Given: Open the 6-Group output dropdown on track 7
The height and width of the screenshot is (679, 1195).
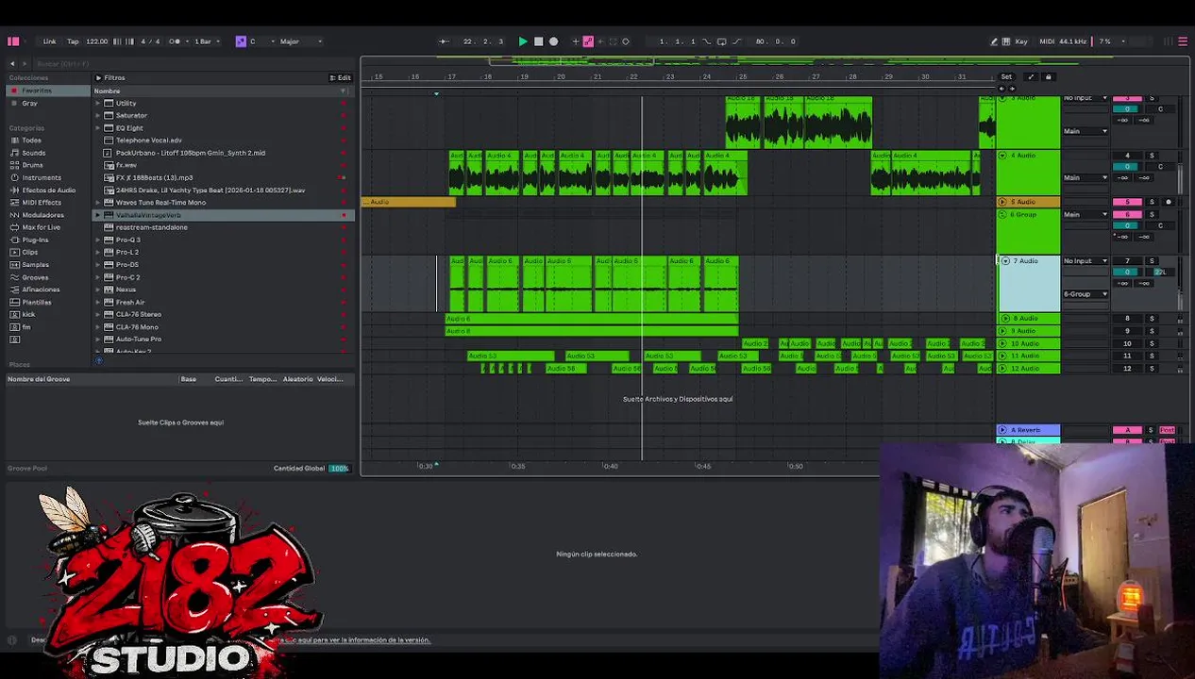Looking at the screenshot, I should 1086,294.
